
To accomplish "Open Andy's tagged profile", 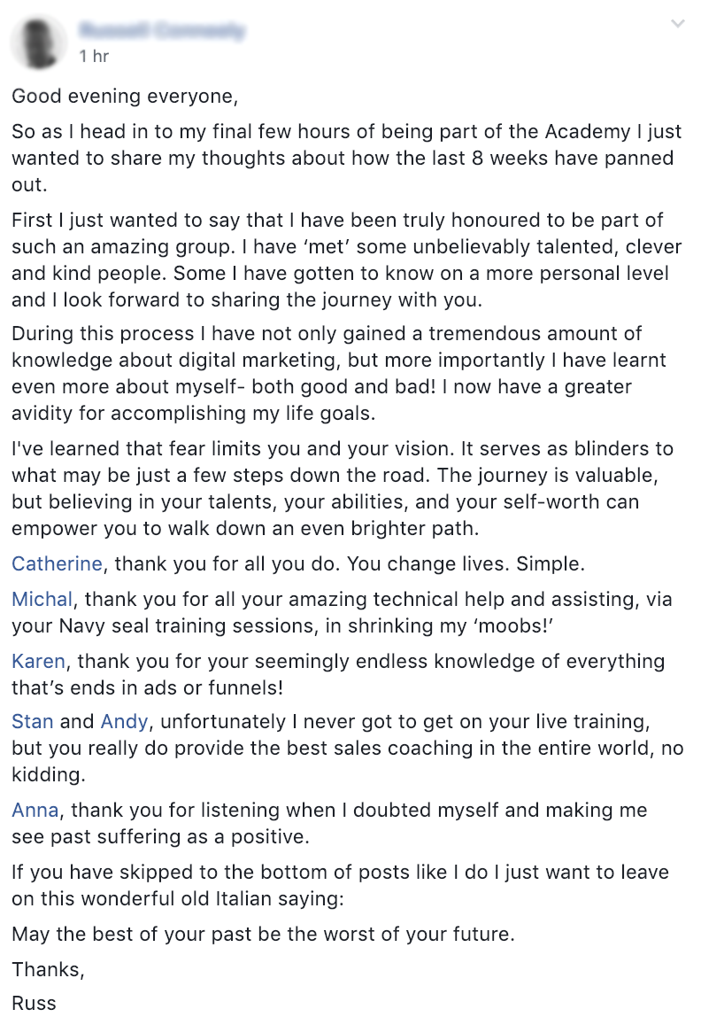I will coord(124,722).
